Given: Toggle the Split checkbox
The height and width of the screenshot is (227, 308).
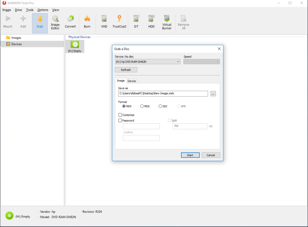Looking at the screenshot, I should [x=169, y=120].
